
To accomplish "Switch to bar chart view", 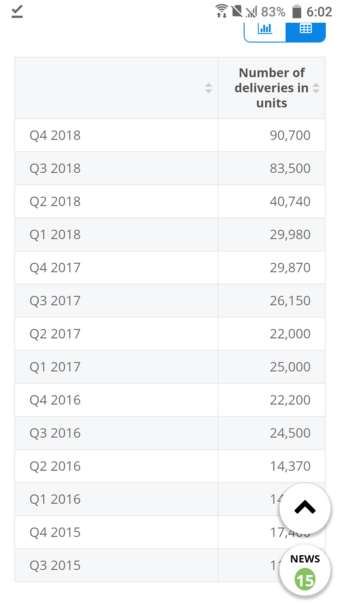I will click(x=265, y=30).
